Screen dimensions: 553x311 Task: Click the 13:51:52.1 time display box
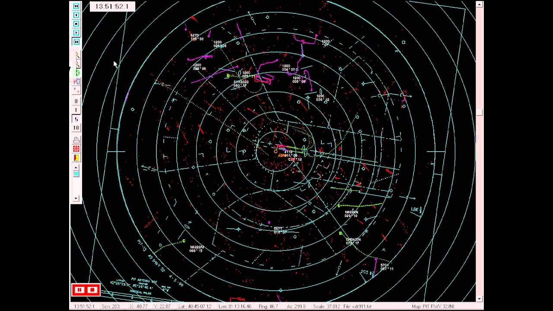pos(112,6)
